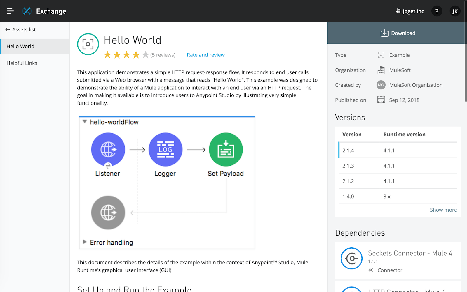The width and height of the screenshot is (467, 292).
Task: Click the MuleSoft Organization creator name
Action: pos(416,85)
